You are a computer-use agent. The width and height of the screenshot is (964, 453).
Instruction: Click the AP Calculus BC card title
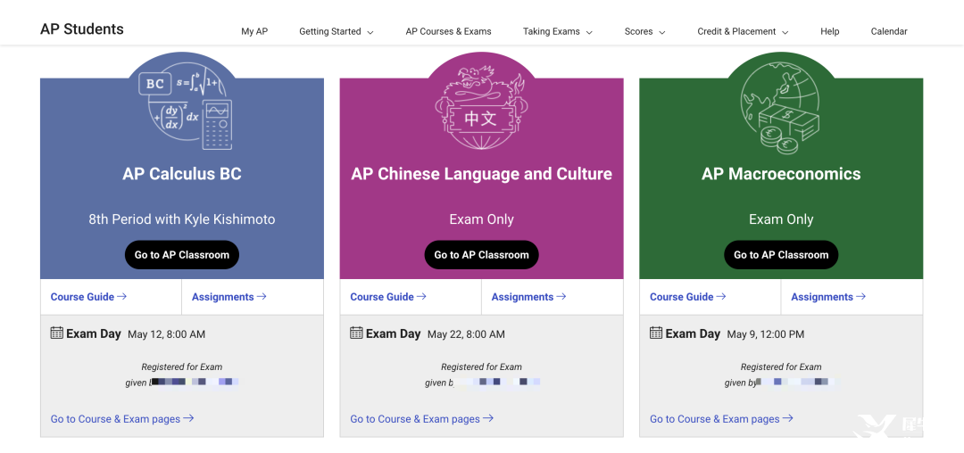(x=182, y=174)
